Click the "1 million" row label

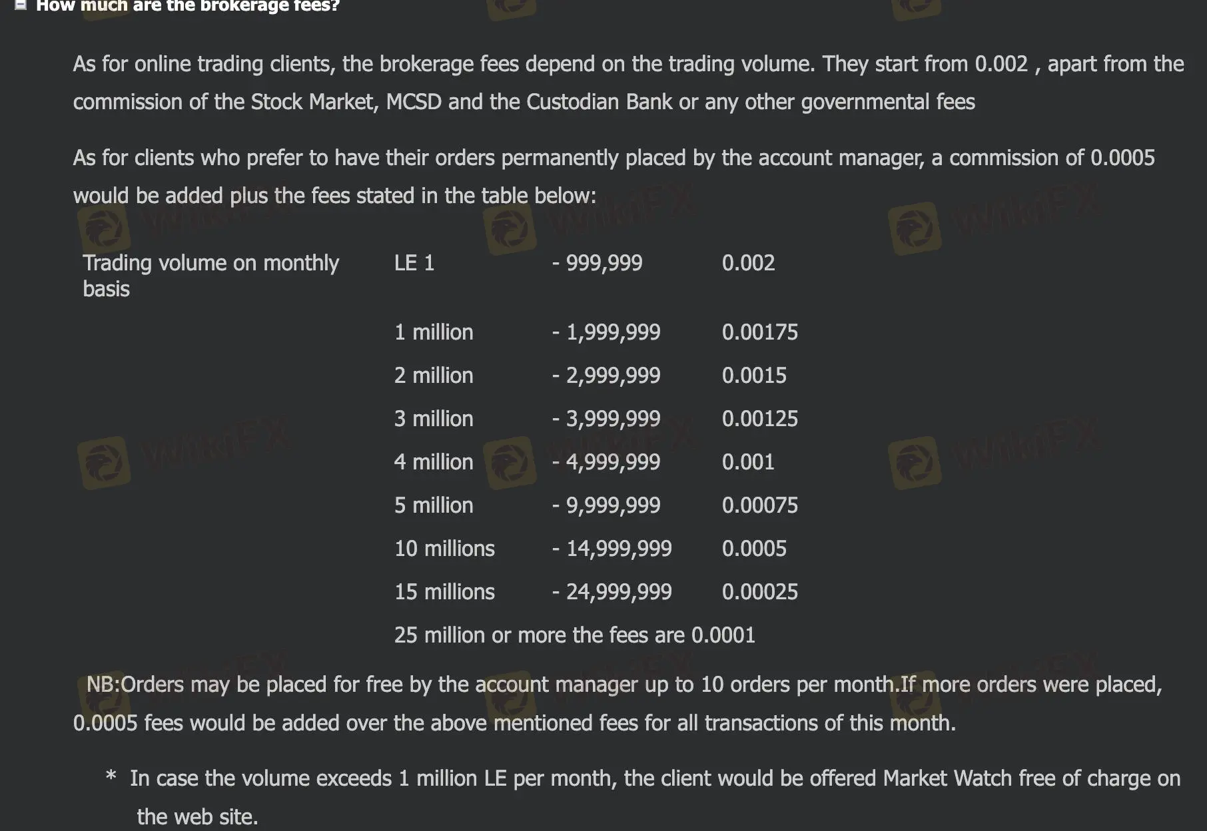[x=434, y=332]
